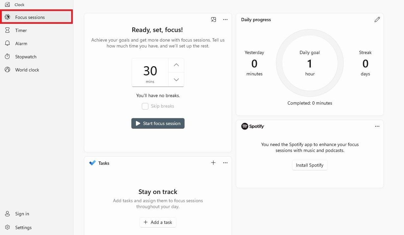The image size is (404, 235).
Task: Open the Spotify card more options menu
Action: click(x=377, y=126)
